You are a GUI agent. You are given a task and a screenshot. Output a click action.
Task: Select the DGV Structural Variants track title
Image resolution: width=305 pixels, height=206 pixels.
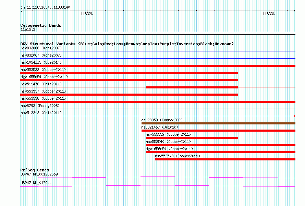[127, 44]
